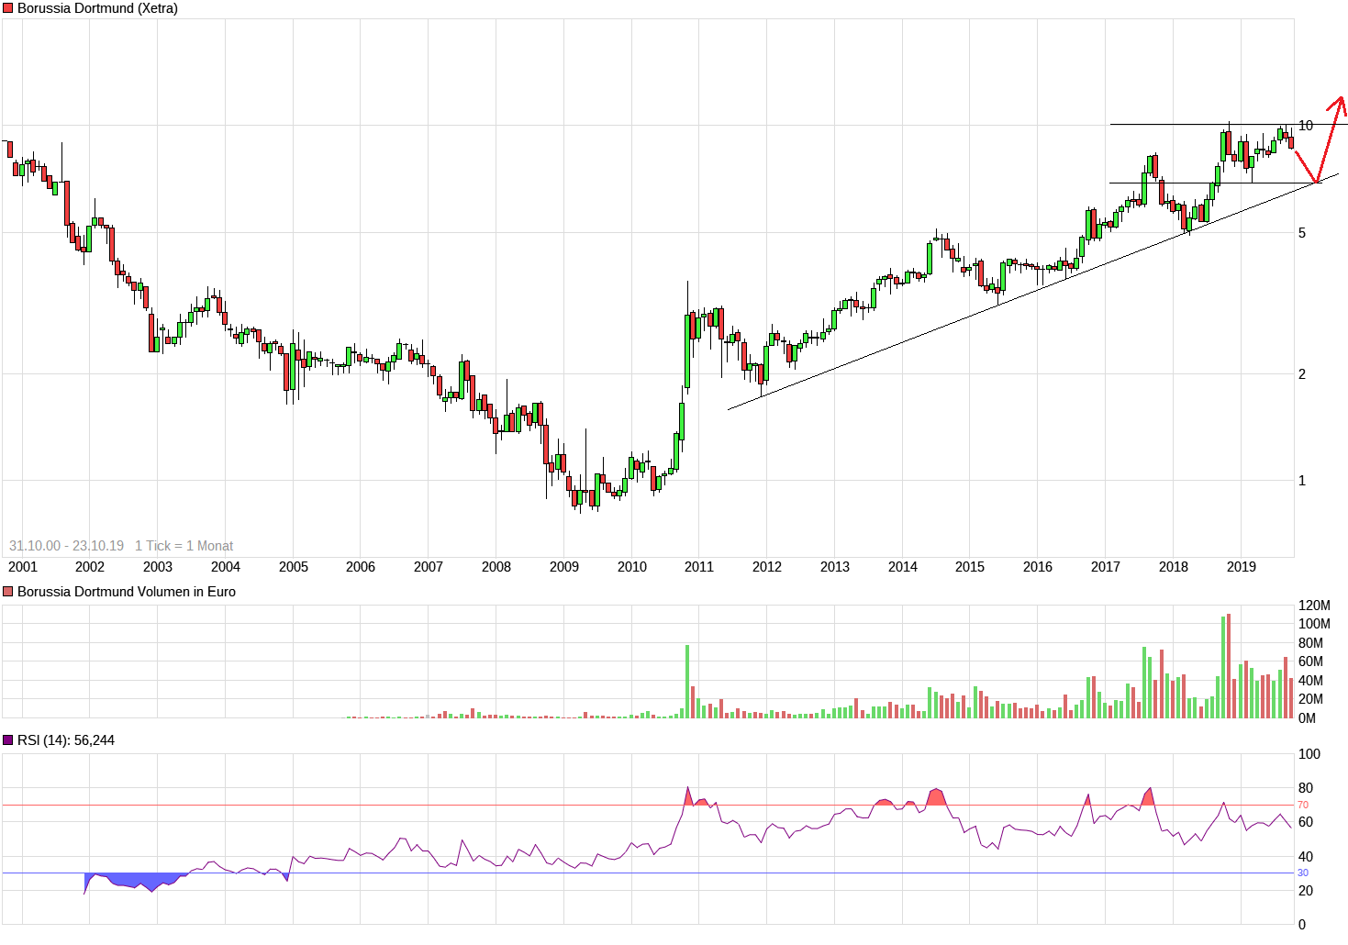Click the red RSI overbought label 70
Image resolution: width=1348 pixels, height=945 pixels.
tap(1303, 806)
